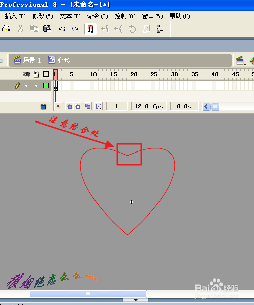Click frame 30 on timeline ruler

174,74
